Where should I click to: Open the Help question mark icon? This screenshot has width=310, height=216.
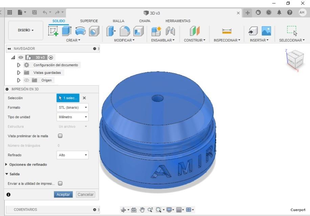pos(290,13)
